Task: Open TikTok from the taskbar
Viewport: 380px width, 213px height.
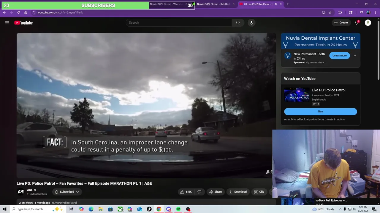Action: coord(149,209)
